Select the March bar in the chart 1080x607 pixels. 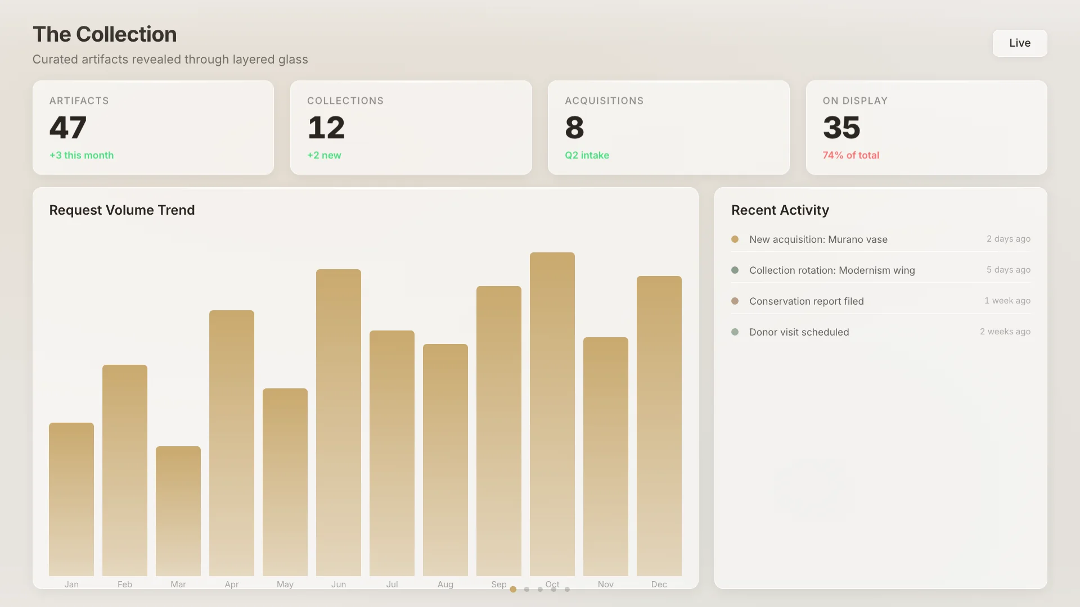pos(178,511)
